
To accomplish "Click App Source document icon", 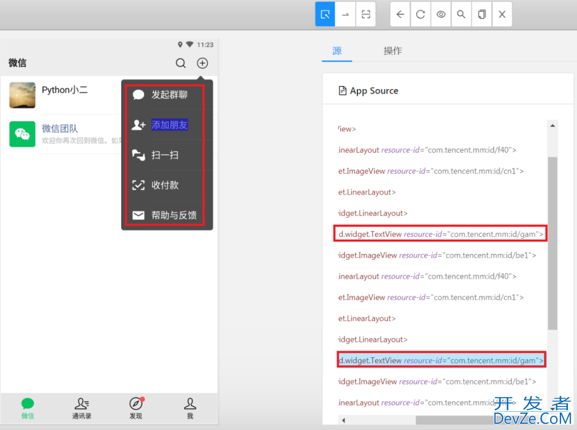I will 342,90.
